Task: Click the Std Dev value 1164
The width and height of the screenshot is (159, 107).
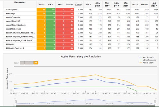Action: tap(156, 10)
